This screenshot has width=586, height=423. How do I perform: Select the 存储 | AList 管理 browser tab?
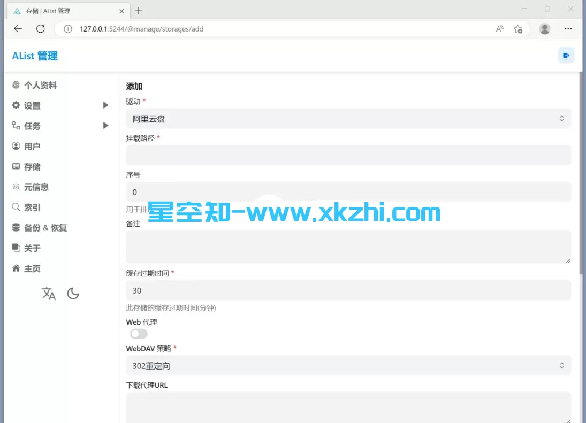coord(64,10)
